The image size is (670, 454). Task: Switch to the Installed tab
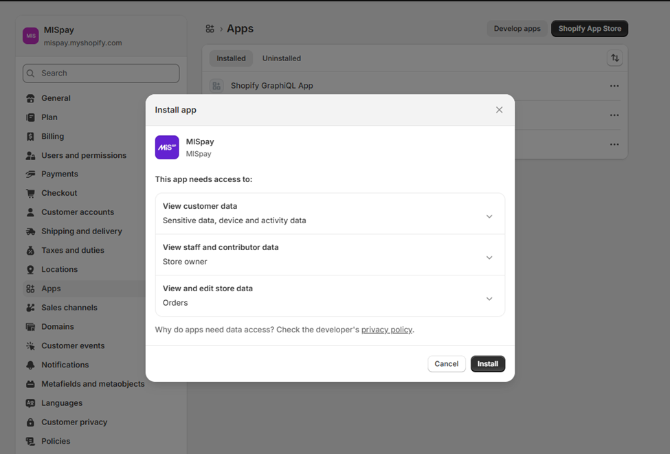coord(231,58)
